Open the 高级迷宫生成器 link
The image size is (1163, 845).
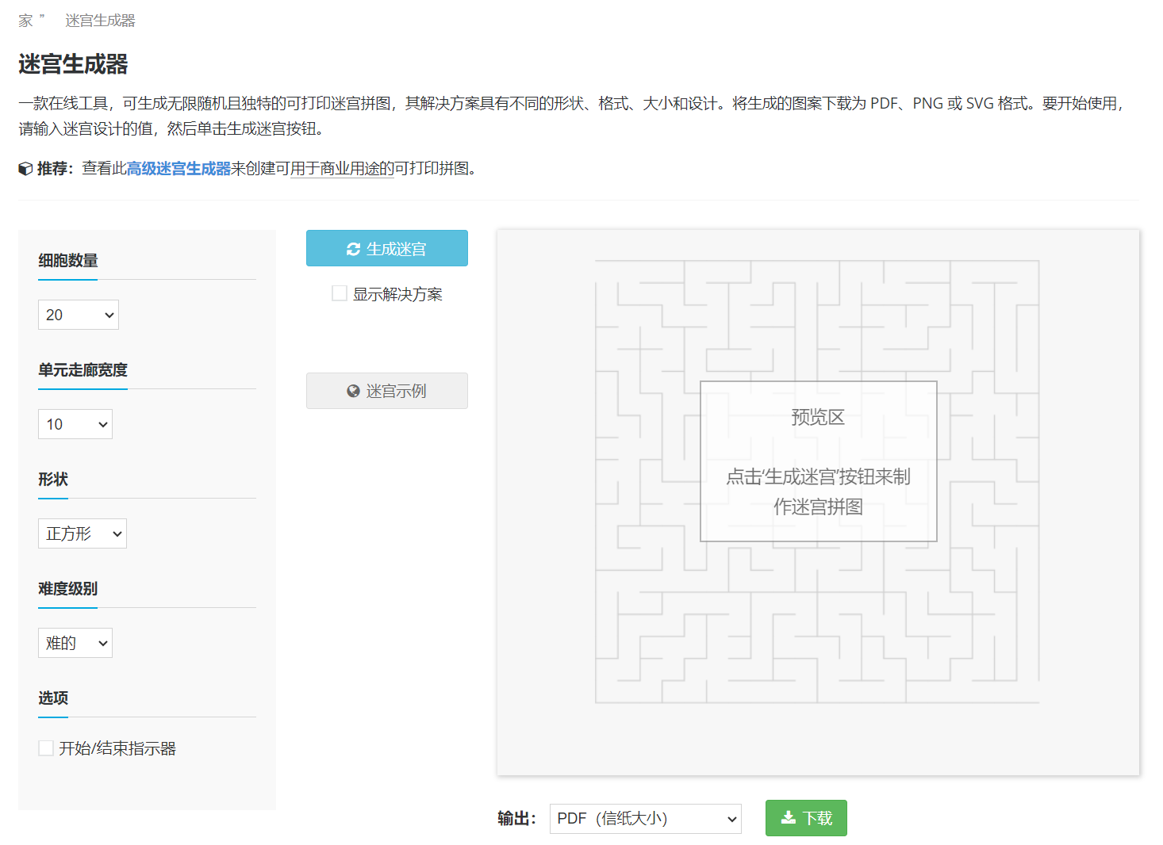pos(178,168)
